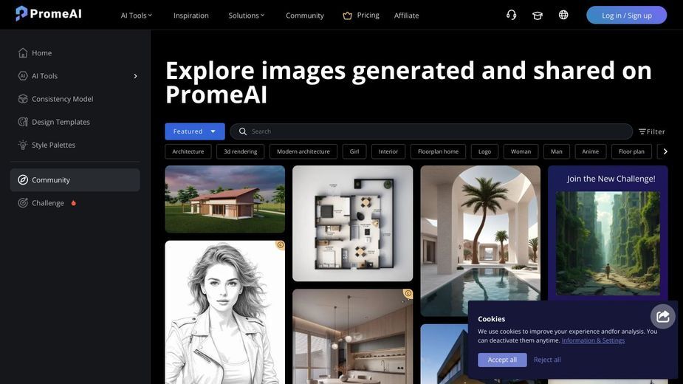The image size is (683, 384).
Task: Click Join the New Challenge! heading
Action: (x=611, y=179)
